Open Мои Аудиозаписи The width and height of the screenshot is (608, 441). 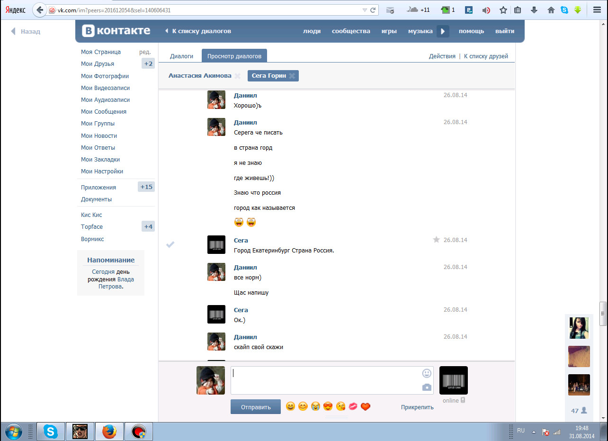(105, 99)
